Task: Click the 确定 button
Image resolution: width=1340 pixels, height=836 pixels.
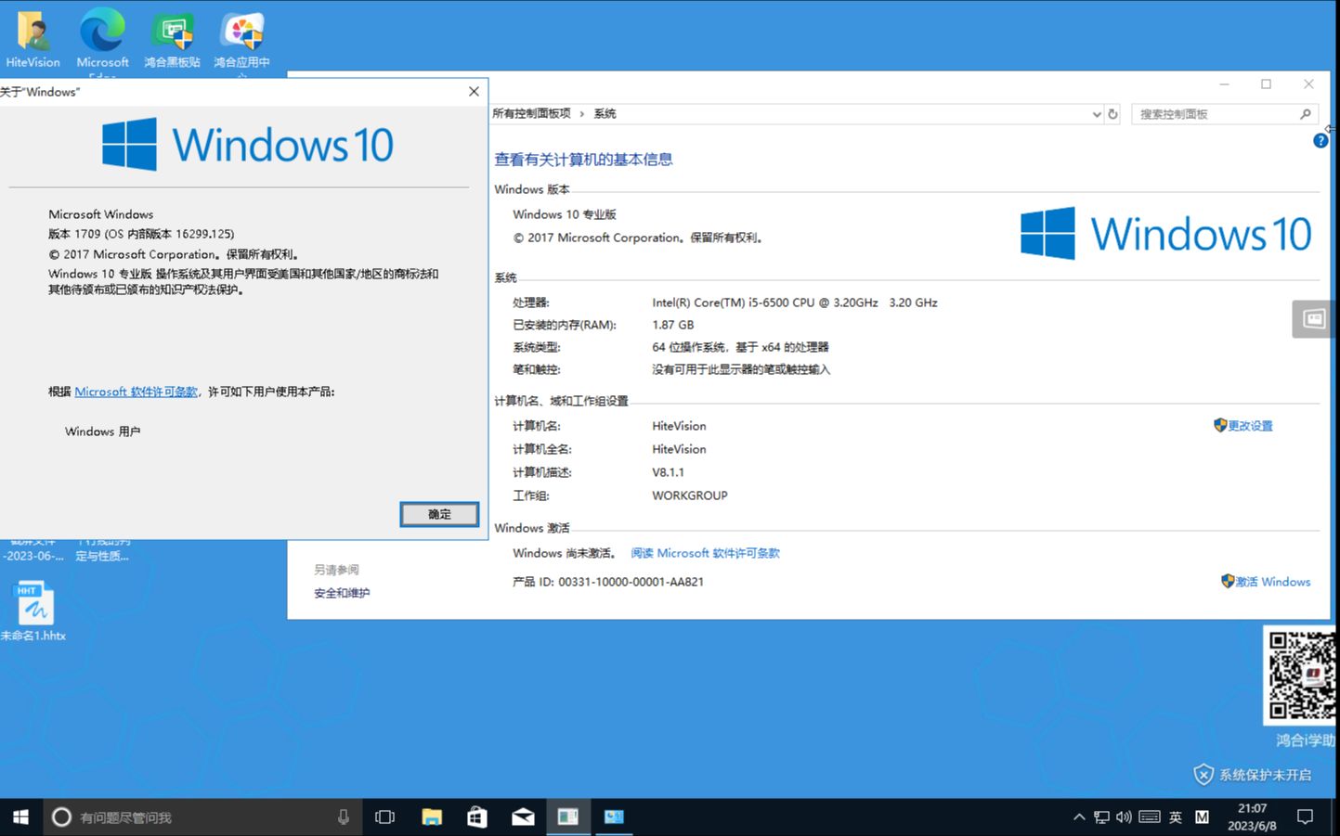Action: click(x=439, y=514)
